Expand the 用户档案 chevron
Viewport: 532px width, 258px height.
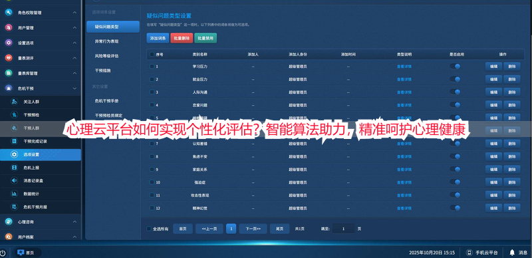pos(74,237)
